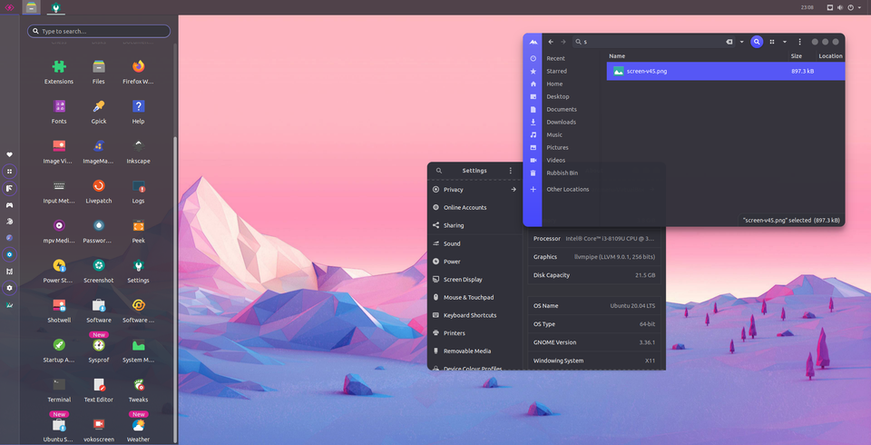The height and width of the screenshot is (445, 871).
Task: Open Pictures folder in sidebar
Action: [557, 148]
